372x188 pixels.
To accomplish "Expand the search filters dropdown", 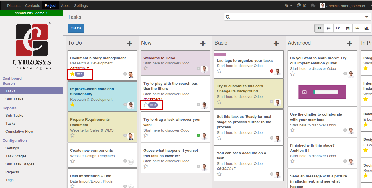I will pos(367,17).
